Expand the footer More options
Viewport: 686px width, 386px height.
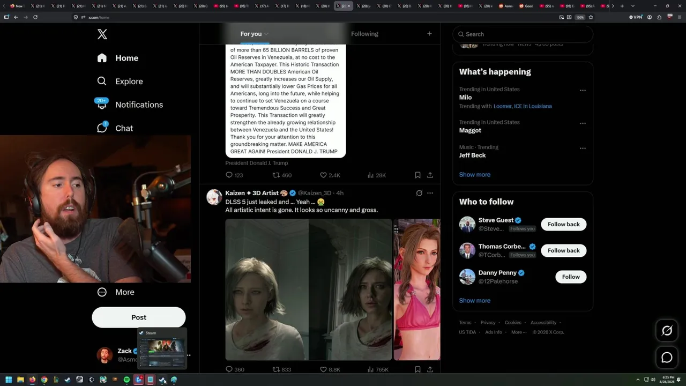519,332
